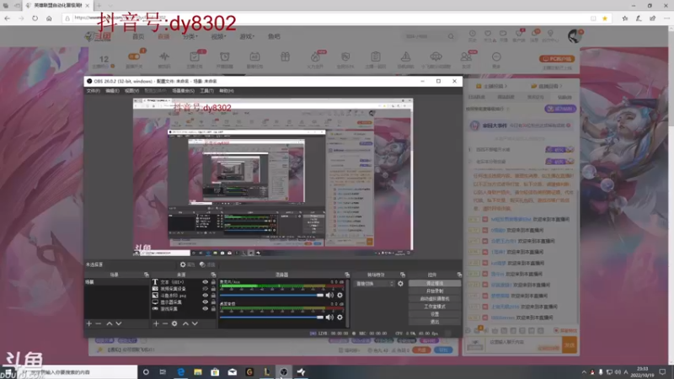Mute the microphone/Aux speaker icon
Image resolution: width=674 pixels, height=379 pixels.
(x=329, y=296)
